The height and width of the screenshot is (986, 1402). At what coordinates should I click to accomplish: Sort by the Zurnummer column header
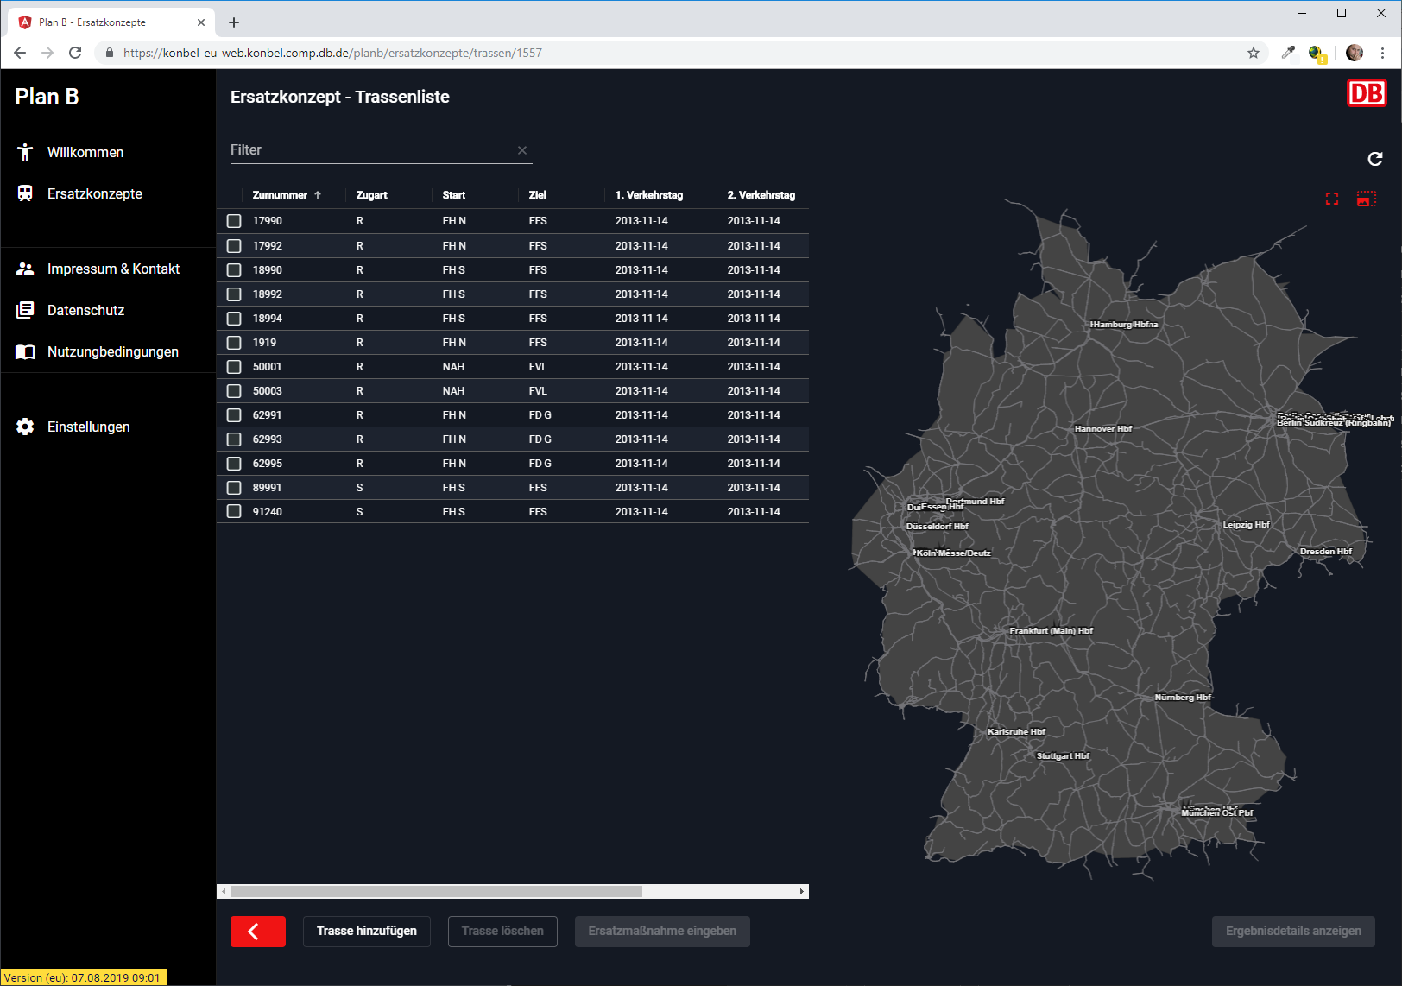tap(280, 195)
